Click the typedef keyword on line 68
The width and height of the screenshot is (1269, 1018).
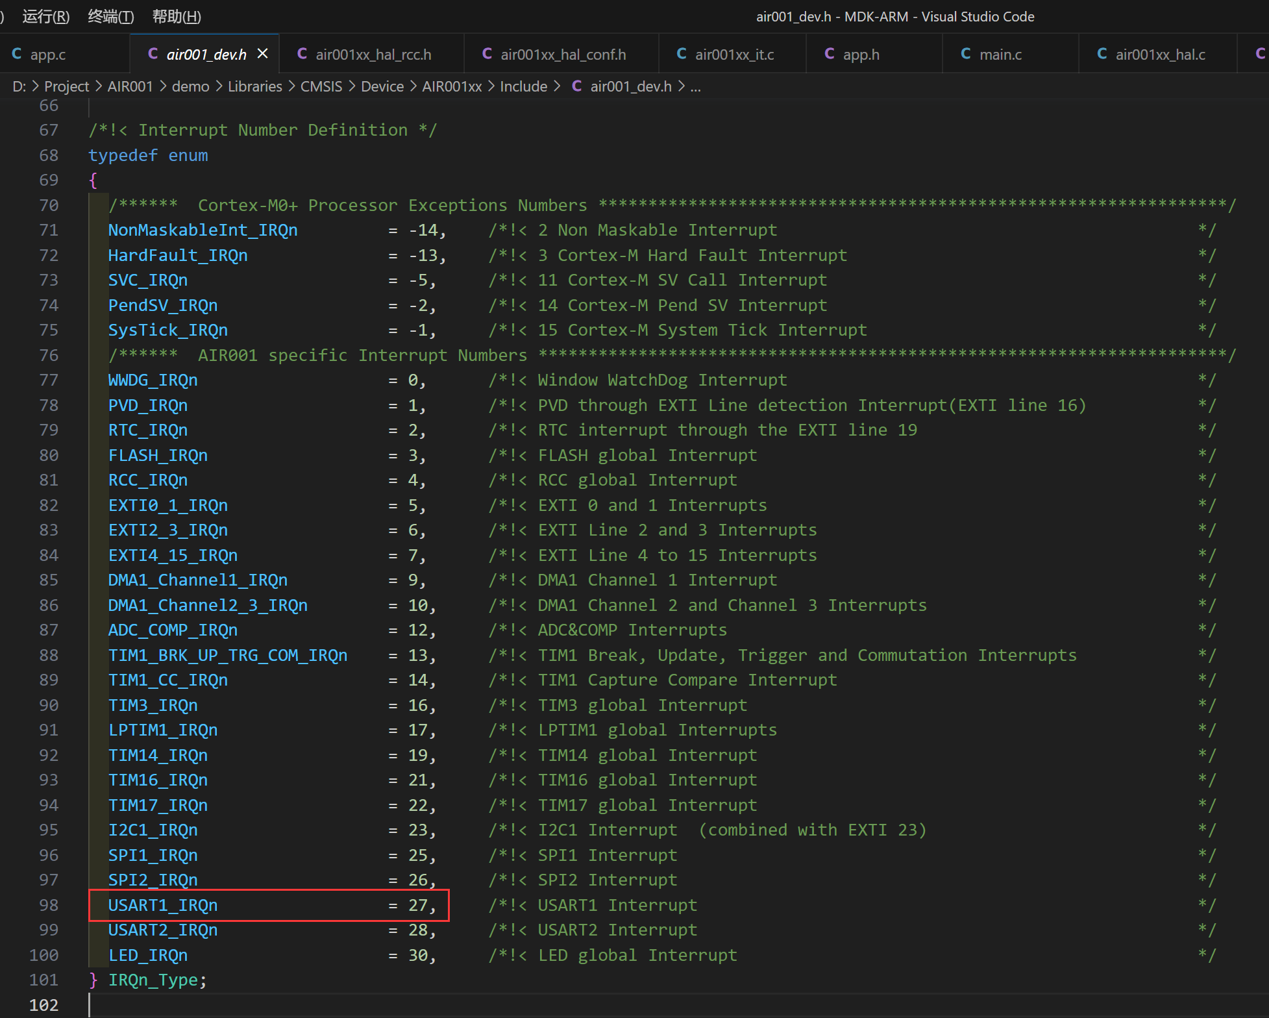[123, 155]
